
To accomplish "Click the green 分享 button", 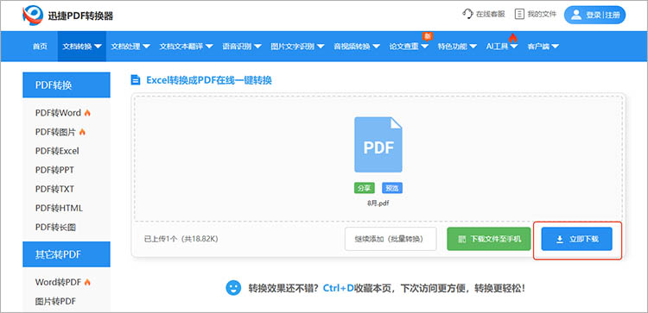I will click(364, 188).
